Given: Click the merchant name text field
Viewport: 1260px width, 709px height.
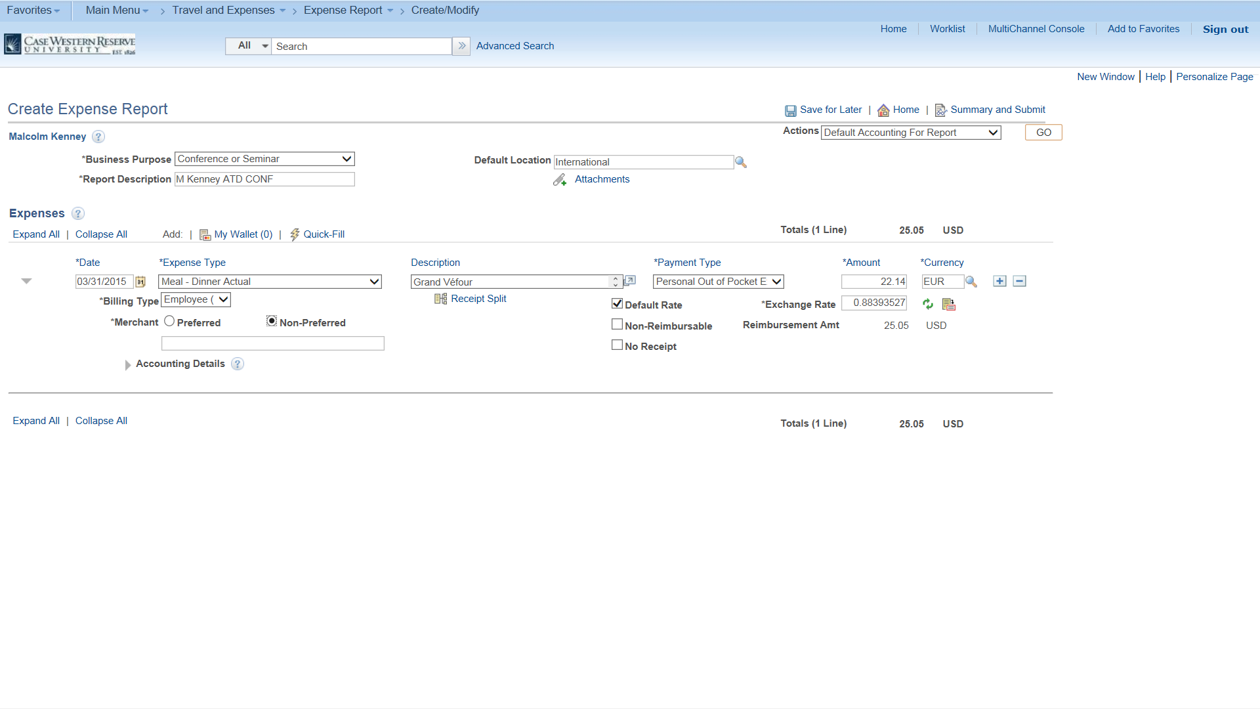Looking at the screenshot, I should [273, 343].
